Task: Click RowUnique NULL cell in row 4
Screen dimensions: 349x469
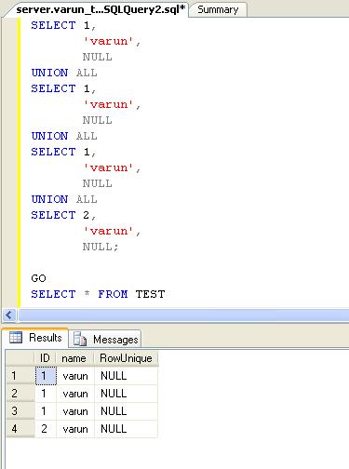Action: 126,429
